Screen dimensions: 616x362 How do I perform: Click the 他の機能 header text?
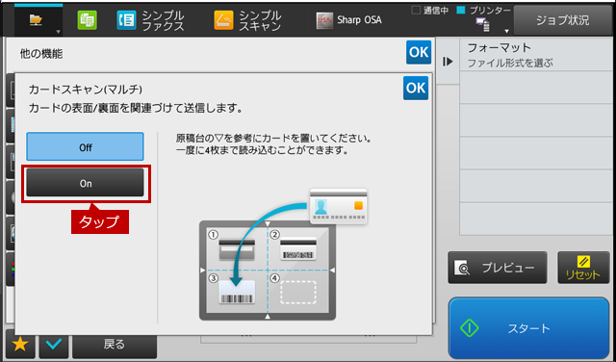[x=41, y=54]
